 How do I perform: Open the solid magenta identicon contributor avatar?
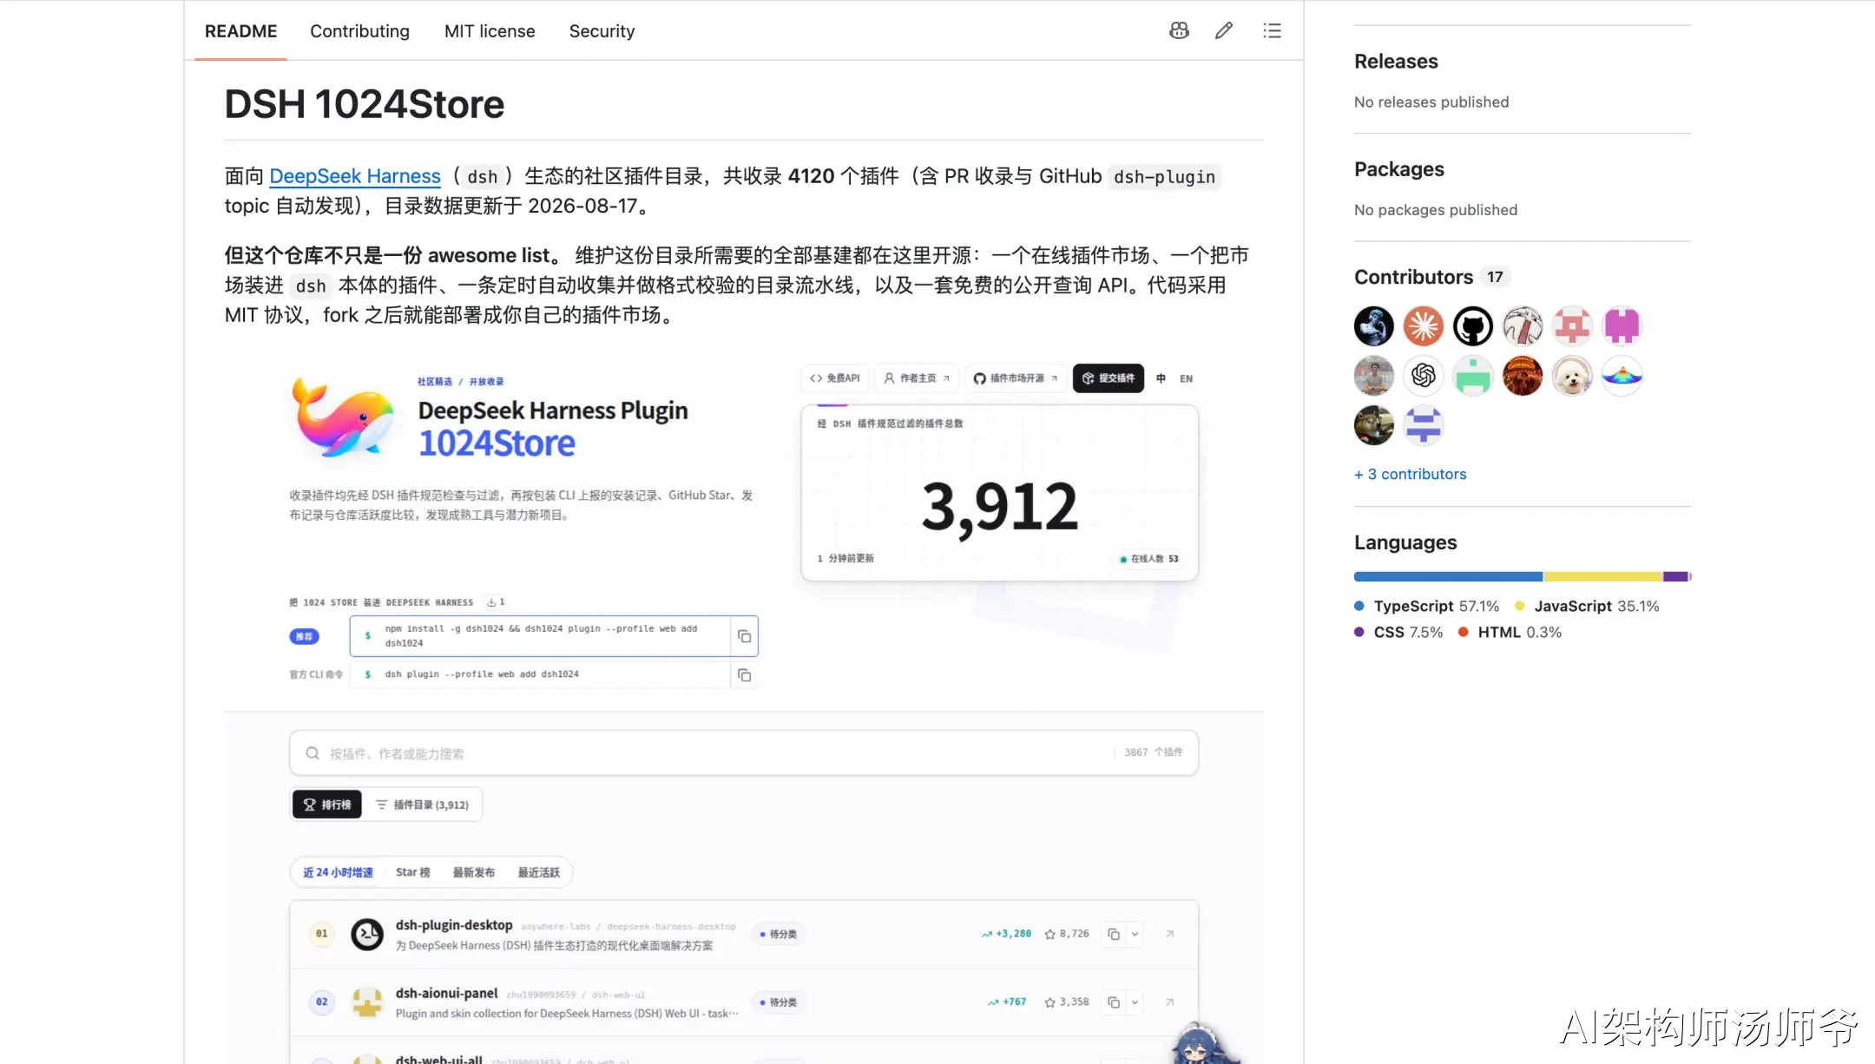point(1622,326)
